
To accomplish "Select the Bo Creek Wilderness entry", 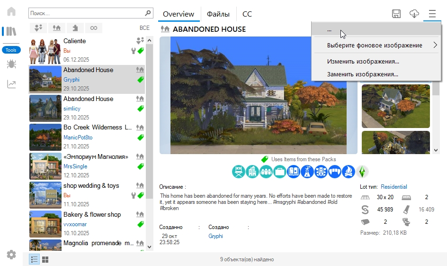I will 87,138.
